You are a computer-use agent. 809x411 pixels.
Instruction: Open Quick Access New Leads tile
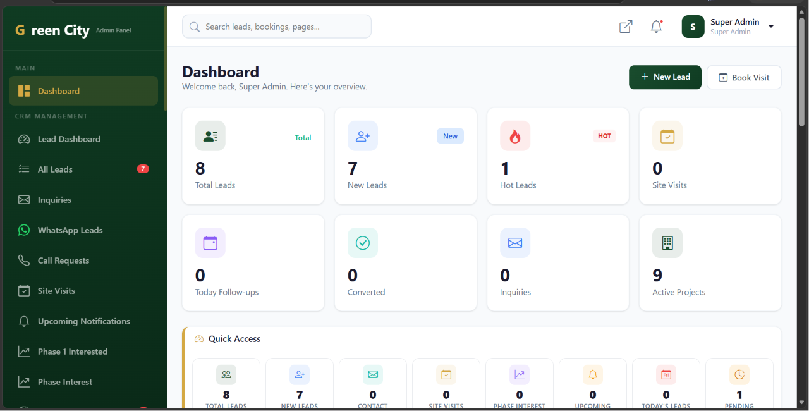click(300, 384)
